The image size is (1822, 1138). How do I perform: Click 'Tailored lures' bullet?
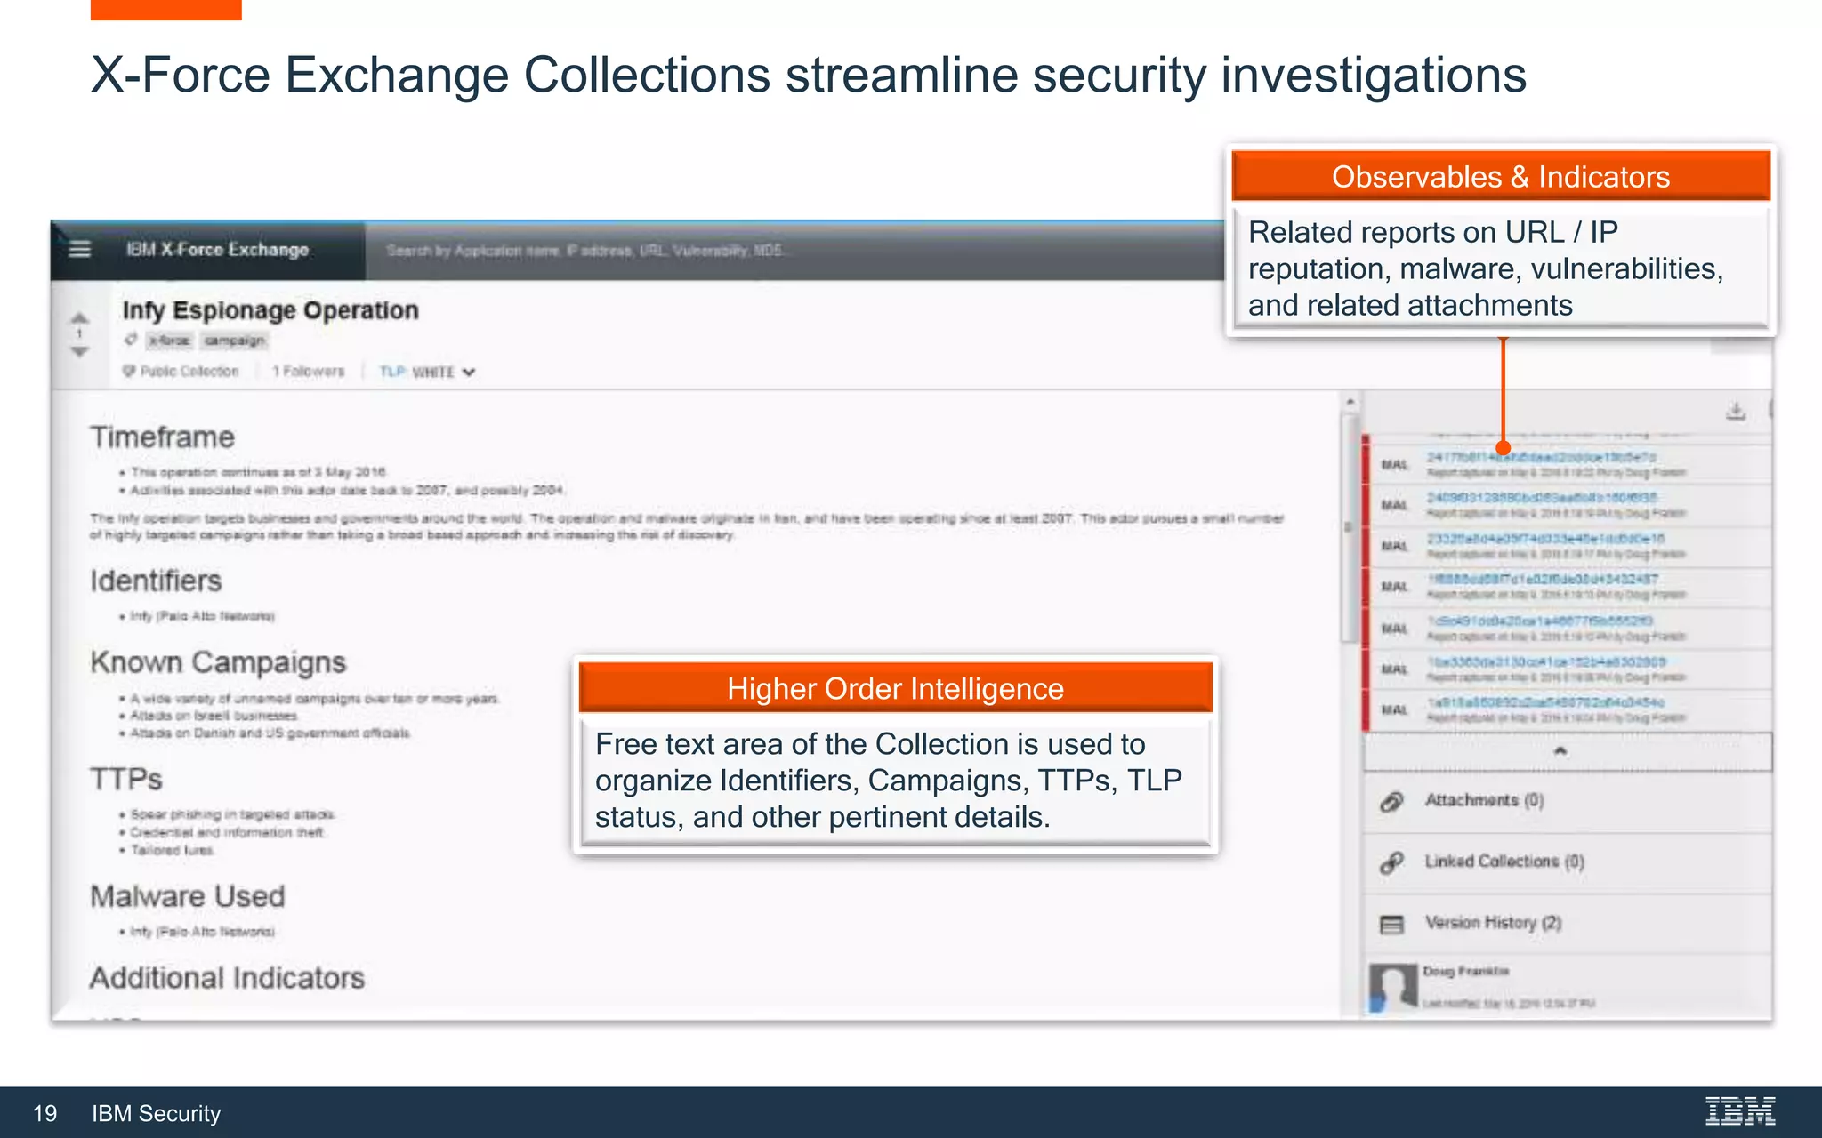tap(172, 850)
